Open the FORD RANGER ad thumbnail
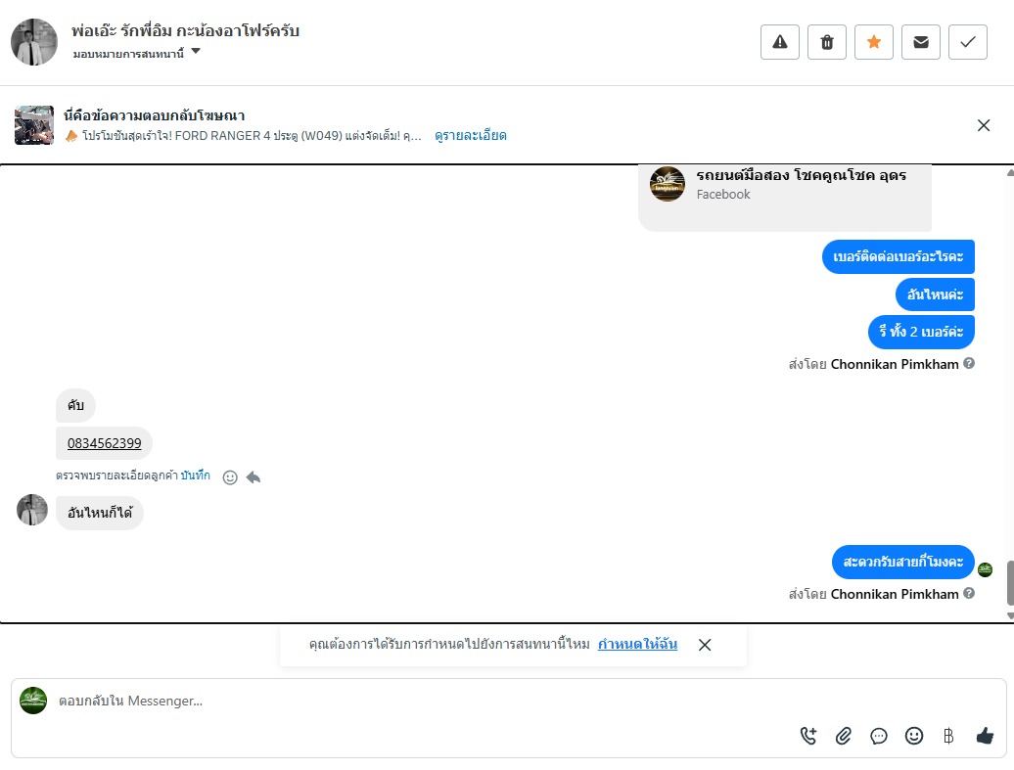1014x770 pixels. (x=34, y=125)
